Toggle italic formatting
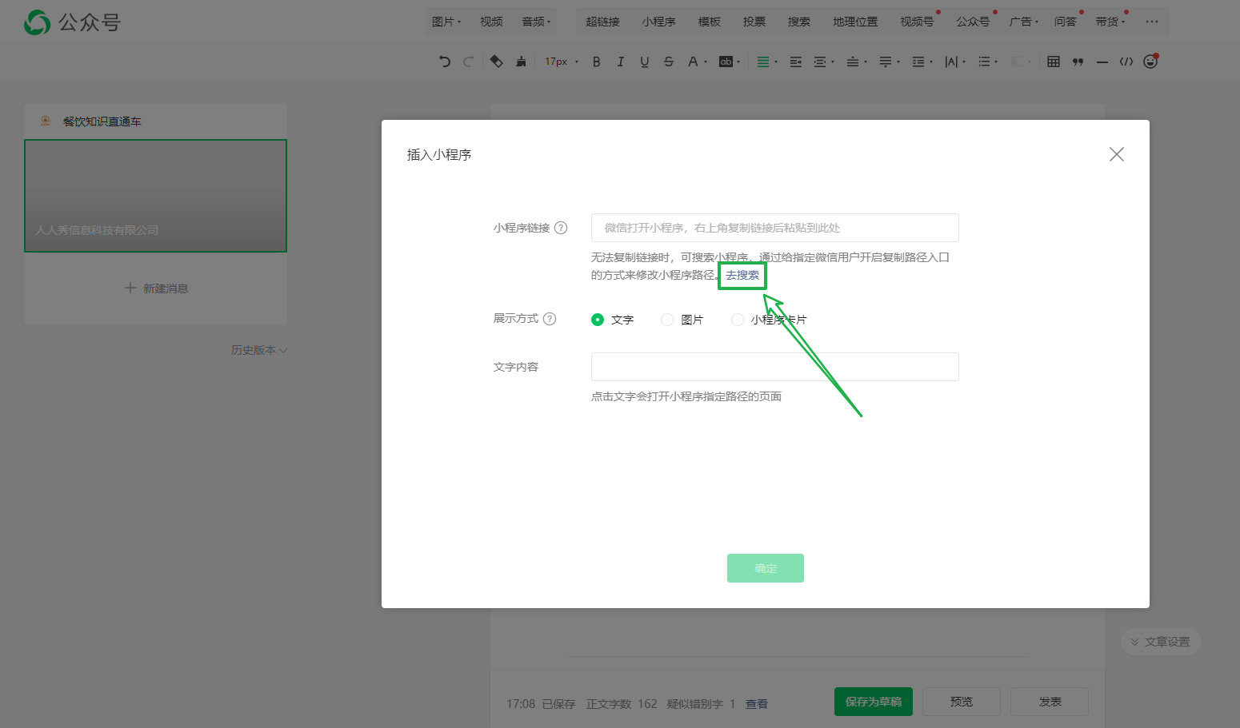 (620, 62)
